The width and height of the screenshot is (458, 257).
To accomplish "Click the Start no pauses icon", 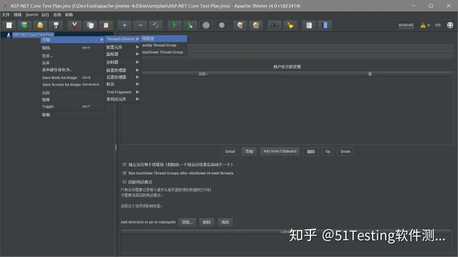I will pos(190,25).
